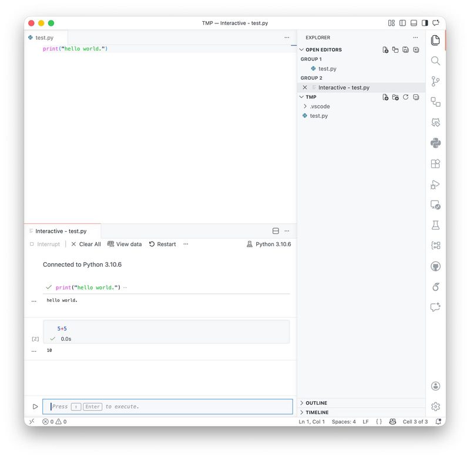Open the Python extension view
Viewport: 470px width, 458px height.
coord(435,143)
